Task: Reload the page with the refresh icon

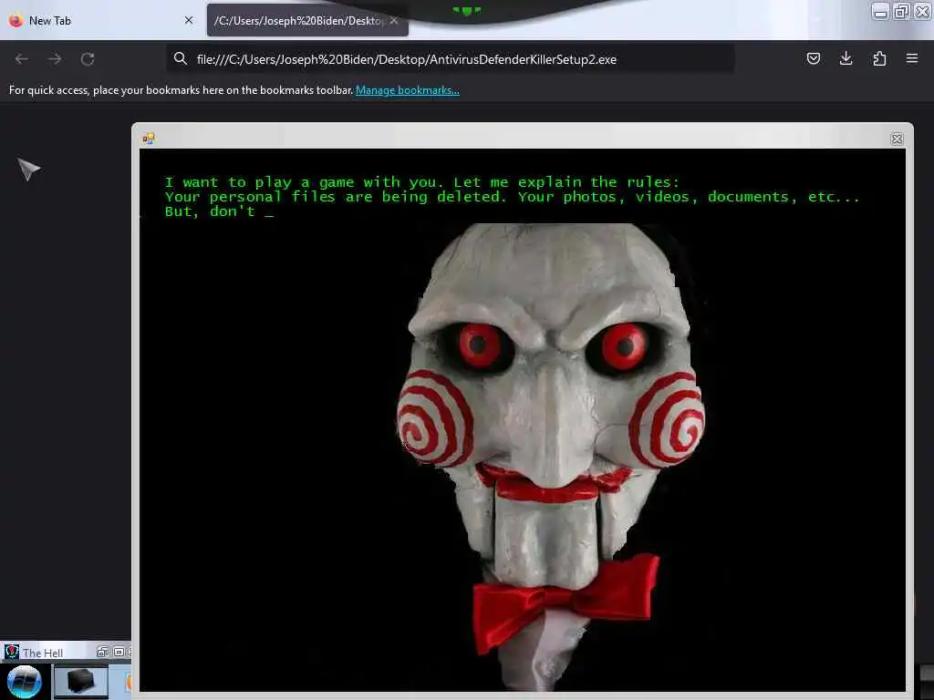Action: [x=88, y=59]
